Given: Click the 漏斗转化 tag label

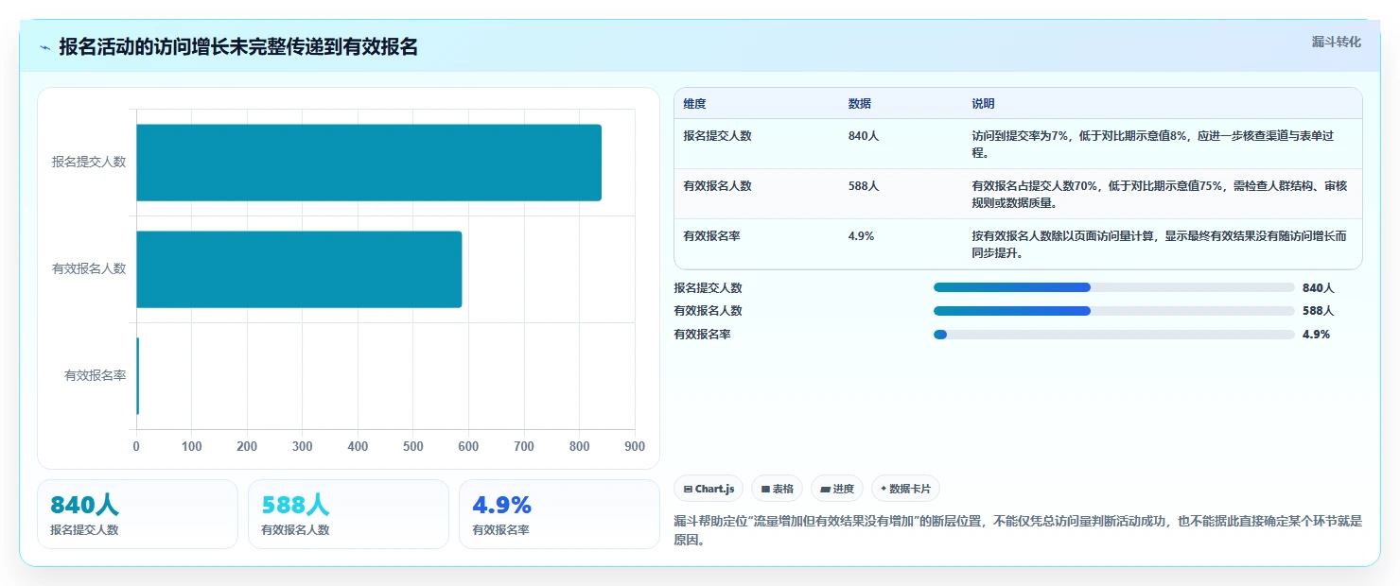Looking at the screenshot, I should [x=1336, y=42].
